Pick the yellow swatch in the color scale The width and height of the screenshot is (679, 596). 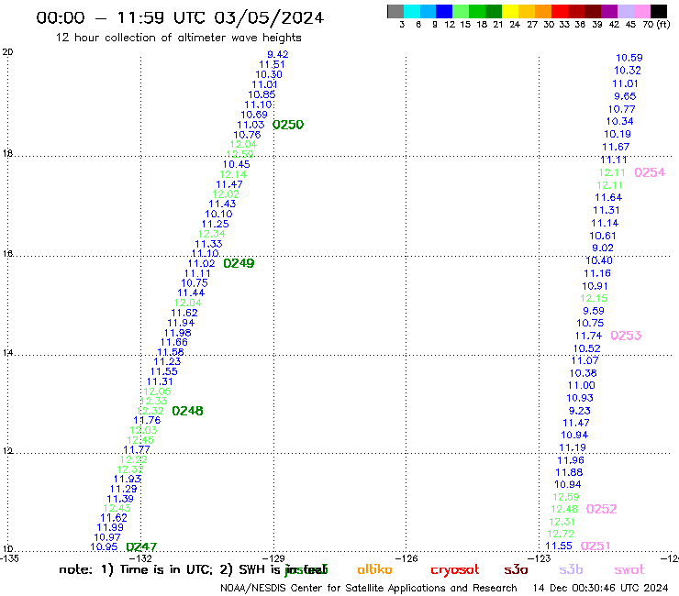coord(510,11)
